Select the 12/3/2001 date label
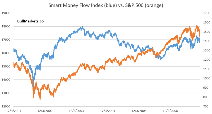 coord(13,111)
